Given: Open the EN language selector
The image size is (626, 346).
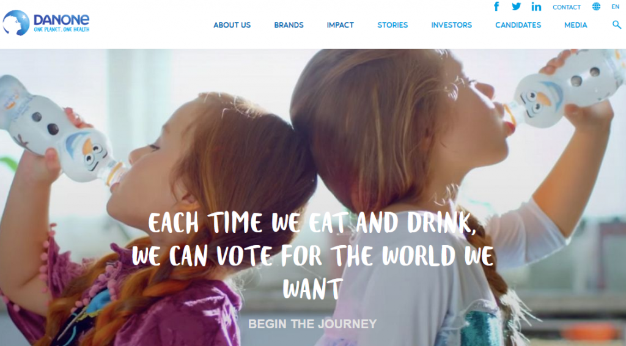Looking at the screenshot, I should point(615,7).
